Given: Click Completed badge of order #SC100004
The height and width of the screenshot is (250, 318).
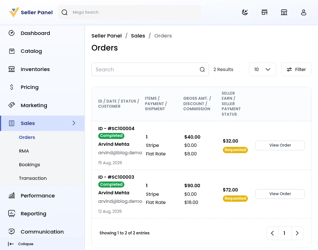Looking at the screenshot, I should [x=111, y=136].
